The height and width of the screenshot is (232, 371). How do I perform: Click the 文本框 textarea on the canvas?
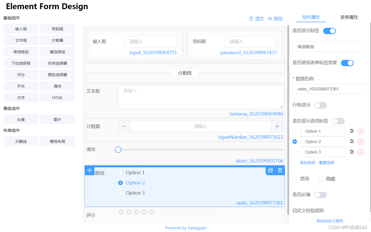coord(201,97)
